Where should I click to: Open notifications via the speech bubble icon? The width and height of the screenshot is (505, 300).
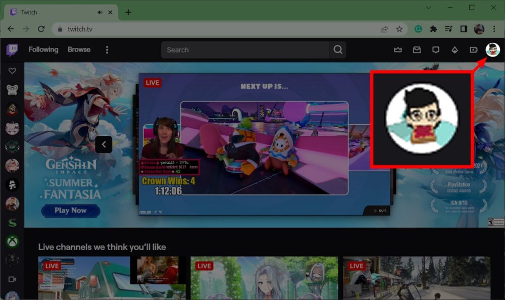(436, 49)
